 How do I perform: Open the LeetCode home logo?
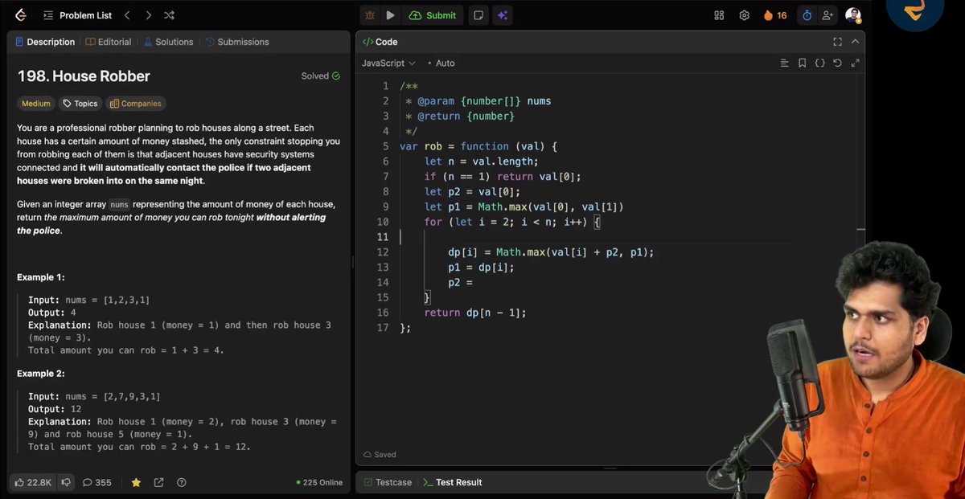coord(20,15)
